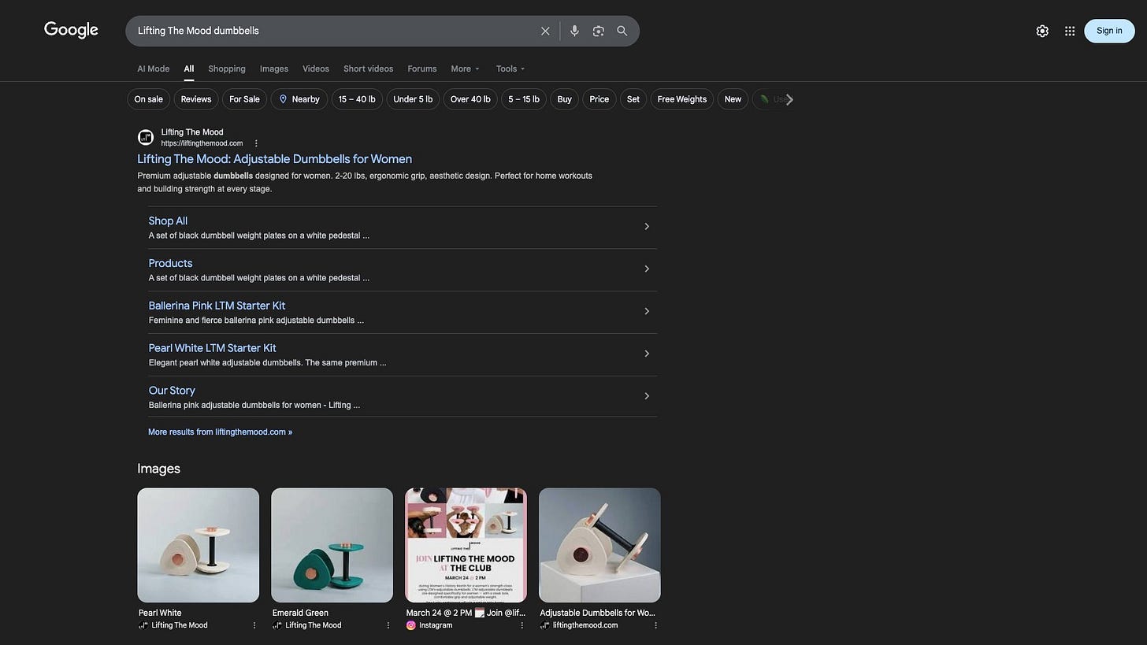Filter by 5 – 15 lb chip
1147x645 pixels.
click(524, 99)
